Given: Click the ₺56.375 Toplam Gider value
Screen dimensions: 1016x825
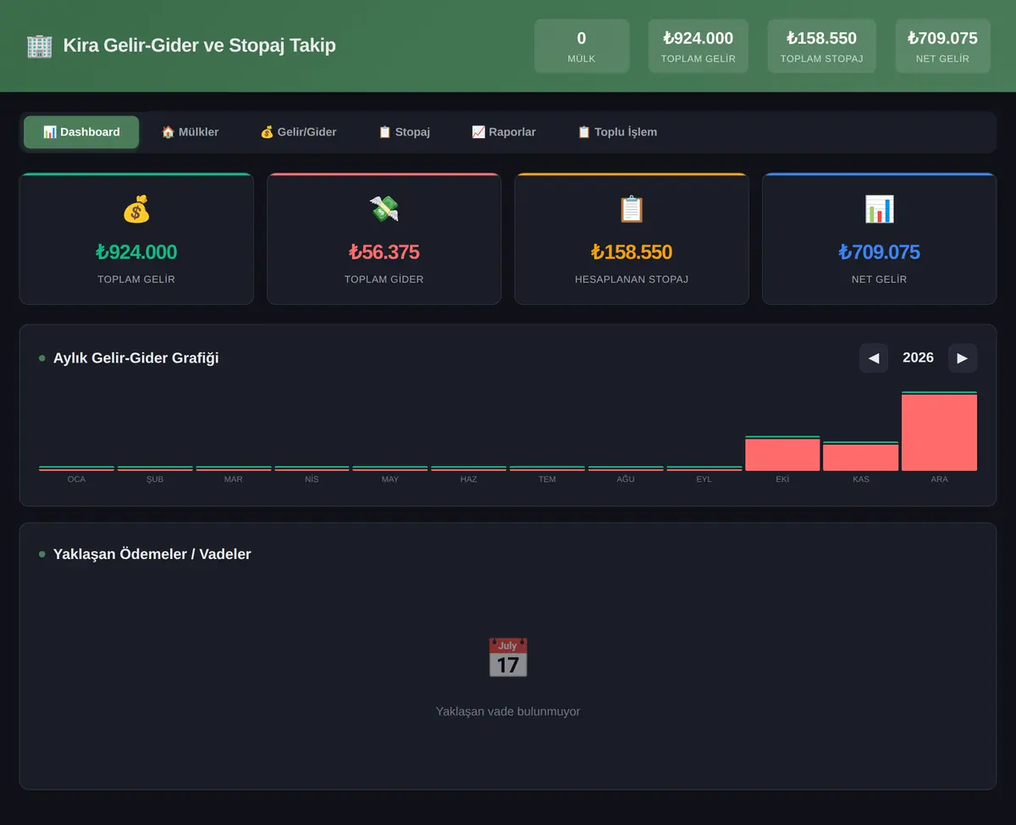Looking at the screenshot, I should pos(384,252).
